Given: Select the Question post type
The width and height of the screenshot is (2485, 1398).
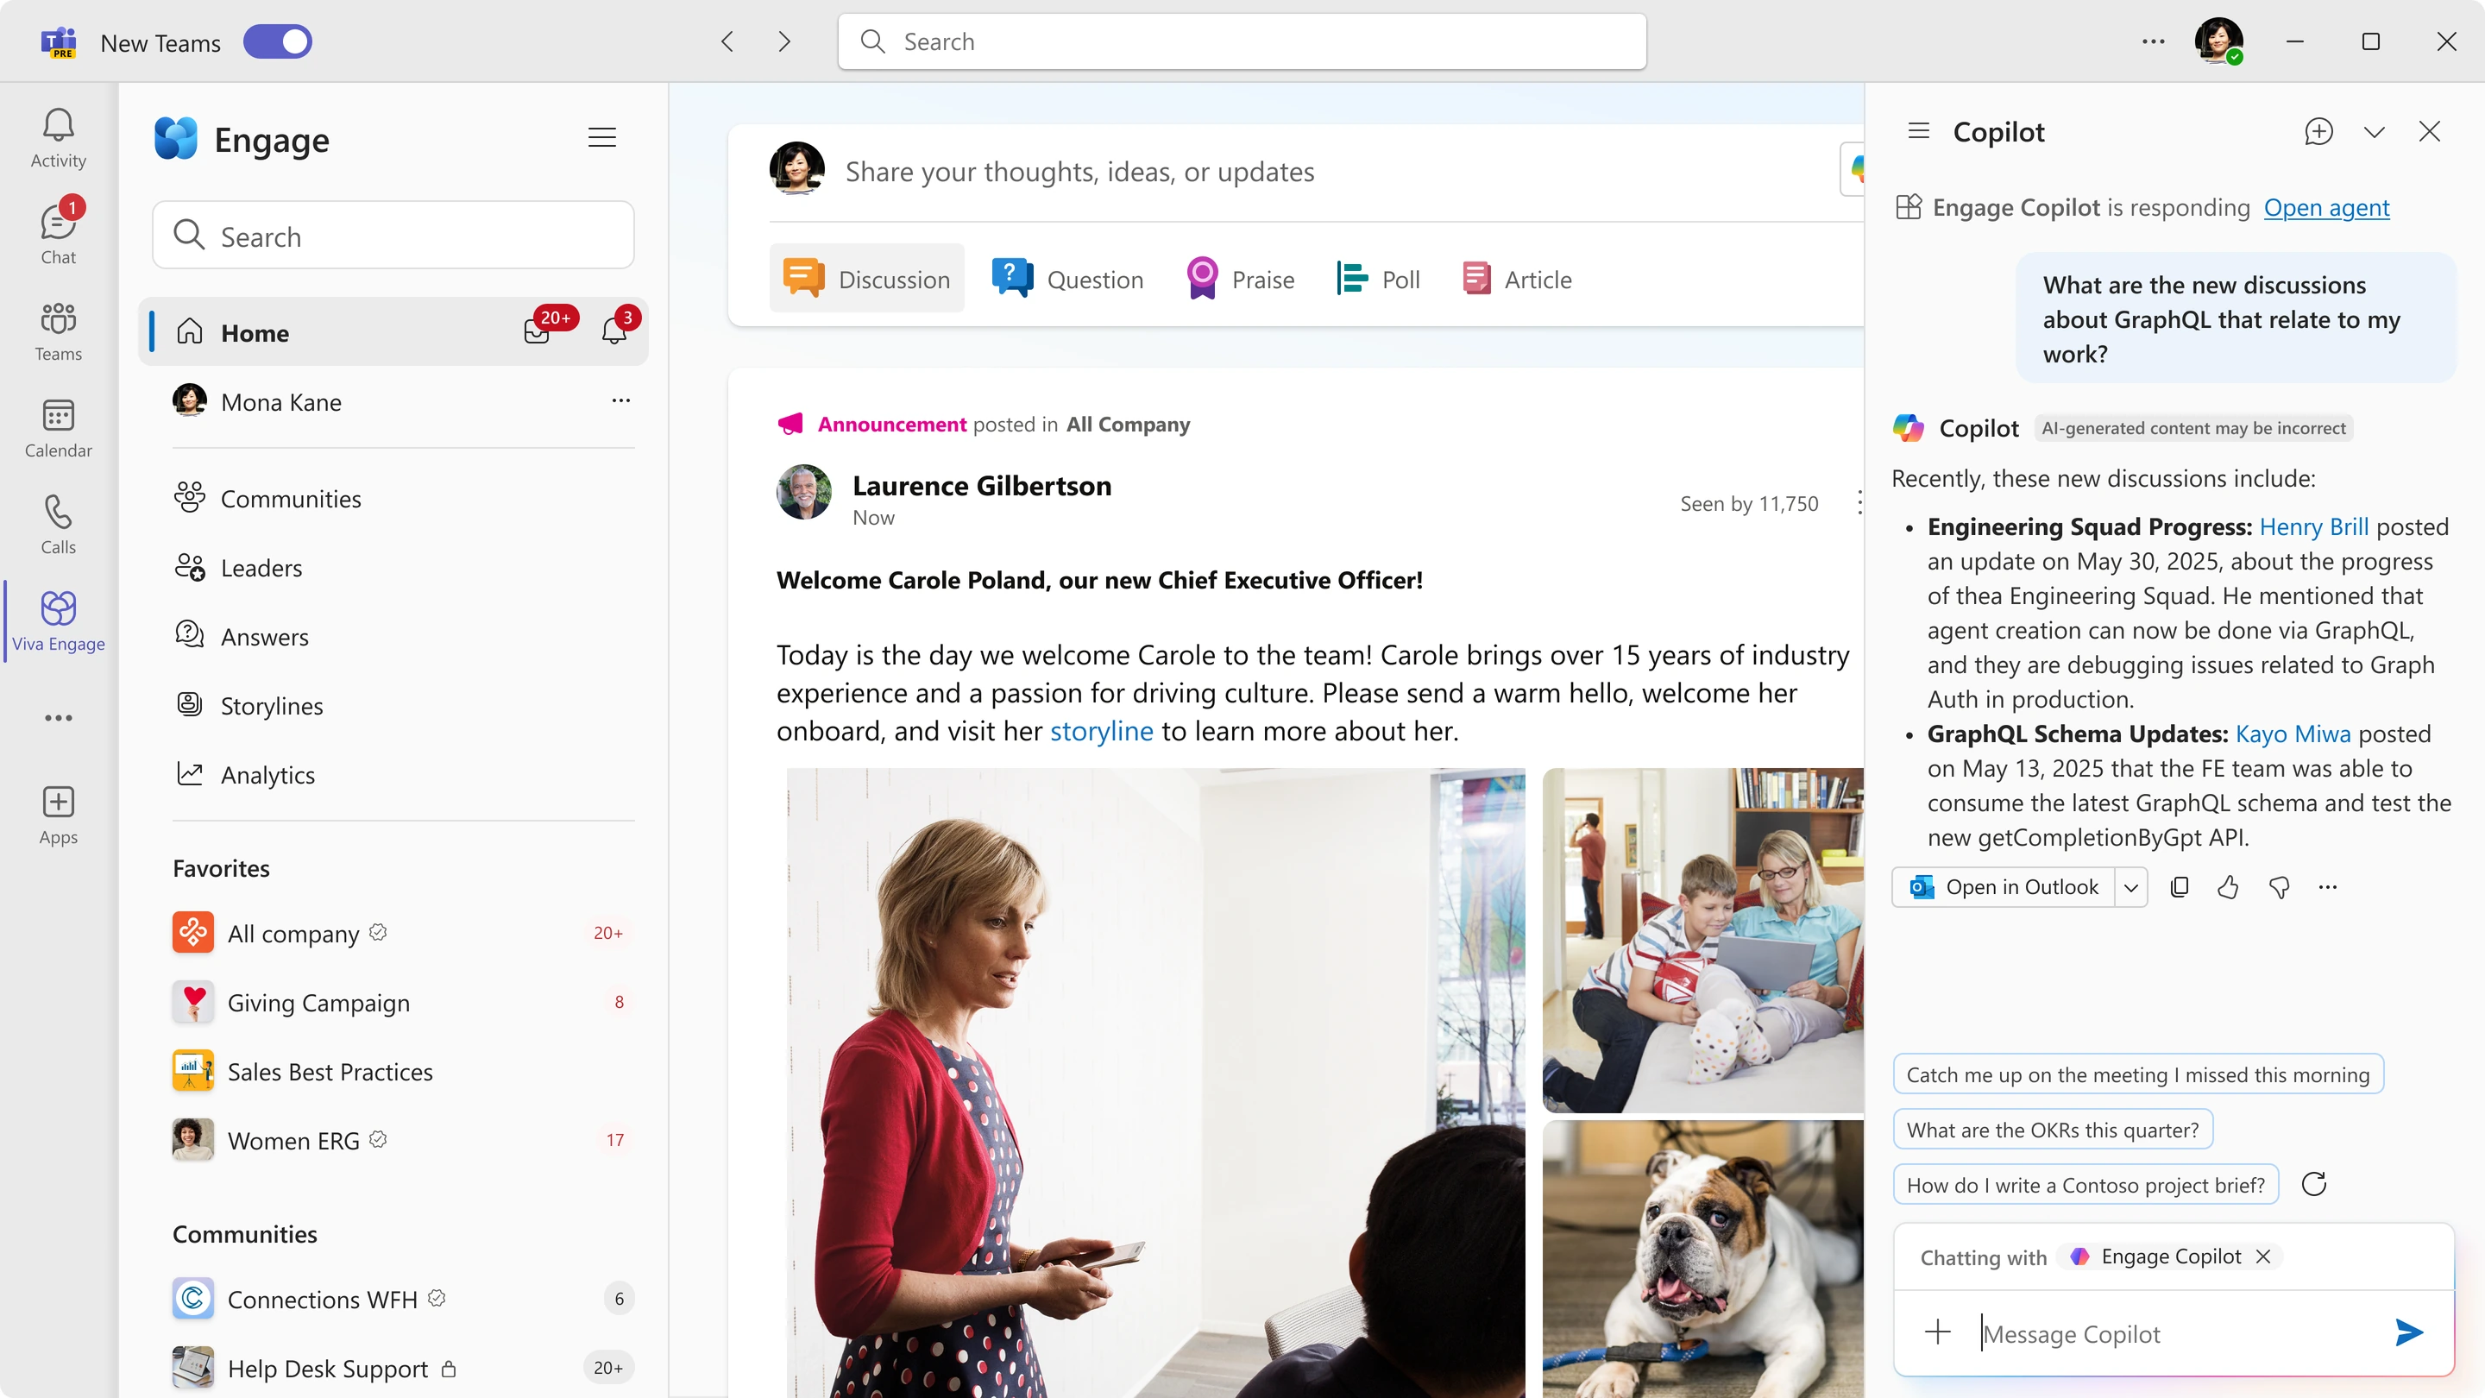Looking at the screenshot, I should [x=1068, y=279].
